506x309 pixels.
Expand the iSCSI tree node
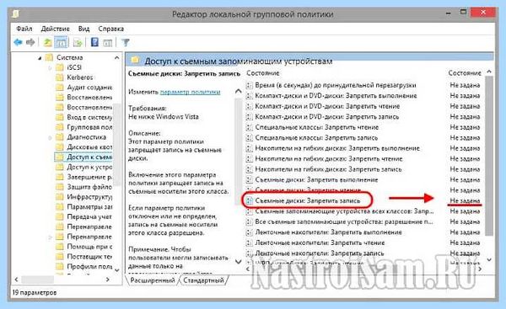pyautogui.click(x=50, y=67)
